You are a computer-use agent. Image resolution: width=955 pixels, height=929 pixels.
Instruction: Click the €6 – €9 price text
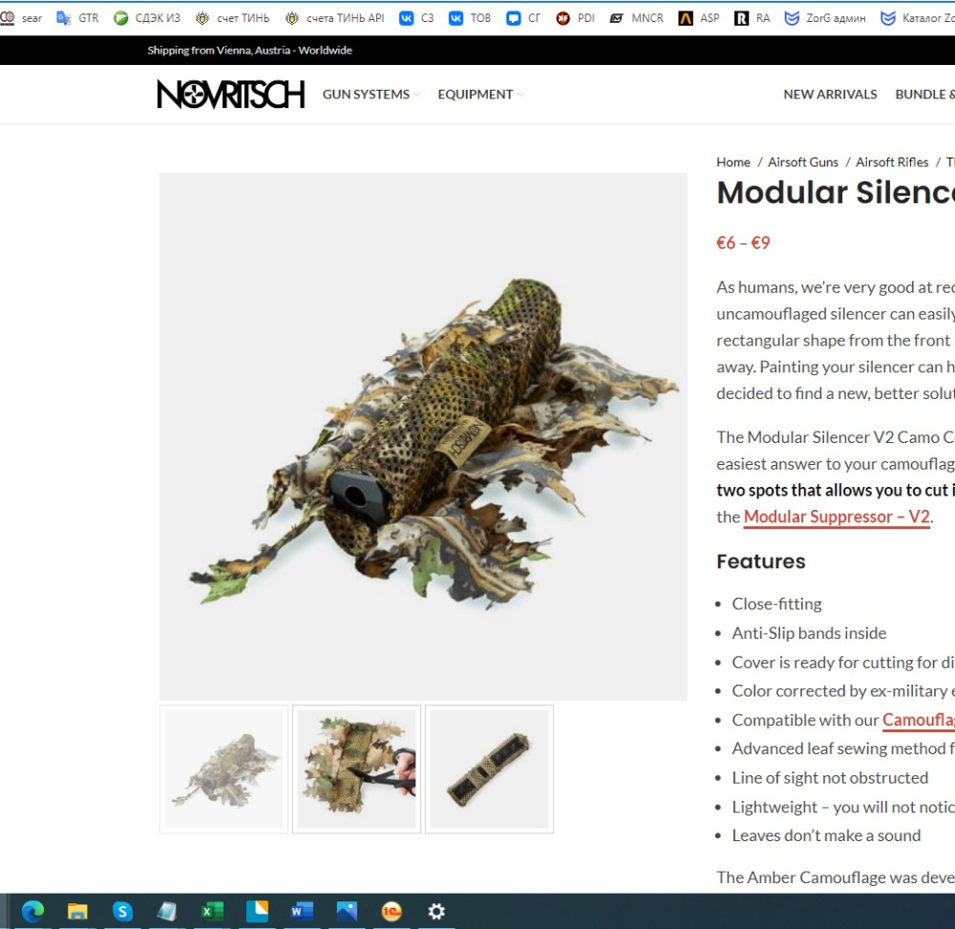(743, 243)
